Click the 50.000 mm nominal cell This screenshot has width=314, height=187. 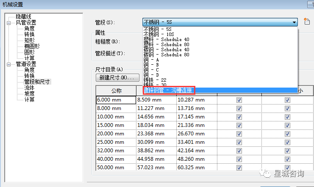116,167
